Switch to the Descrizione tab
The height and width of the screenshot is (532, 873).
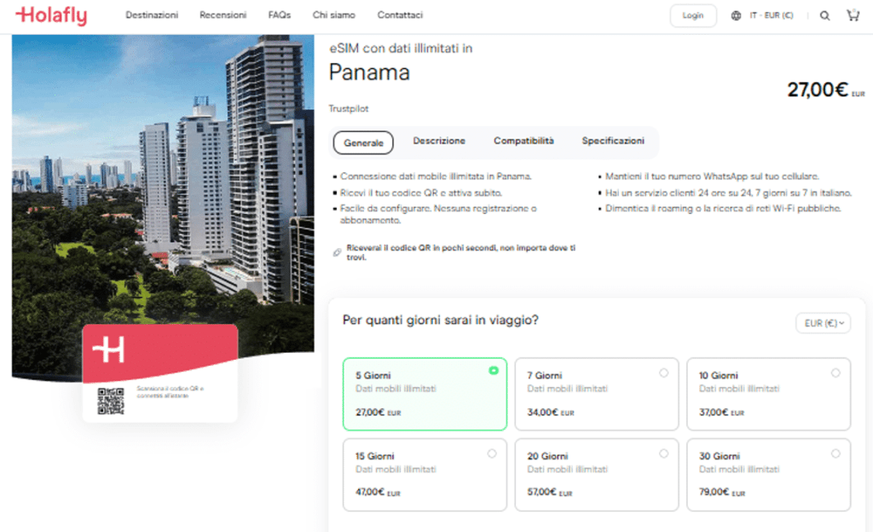[439, 141]
